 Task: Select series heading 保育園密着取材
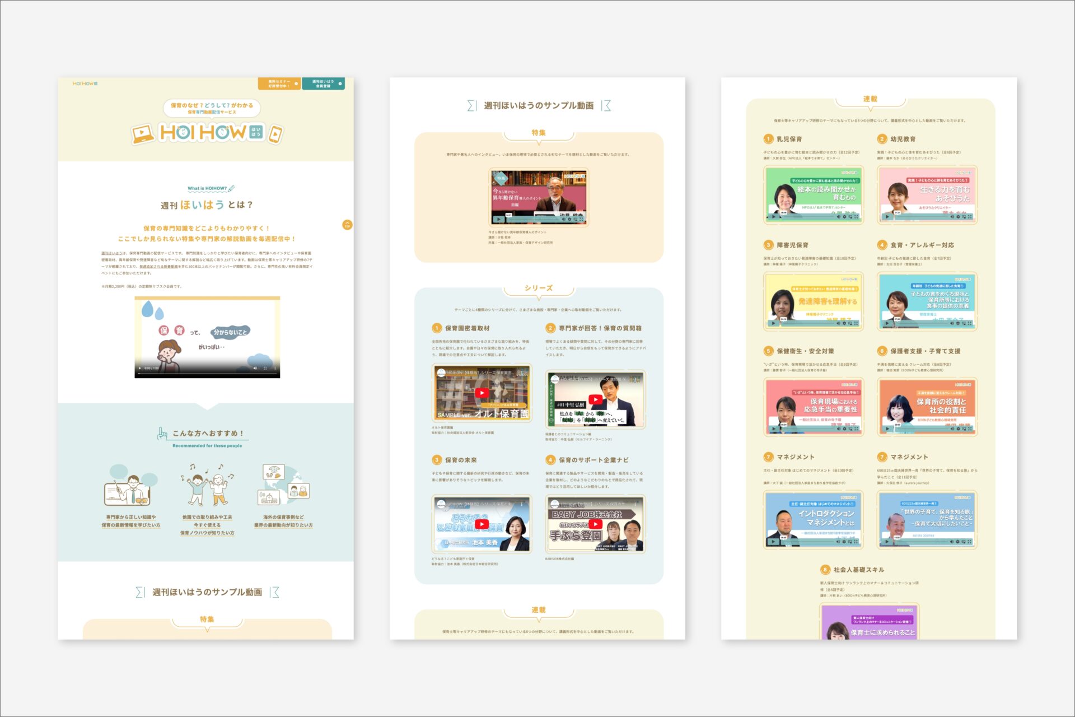coord(467,328)
